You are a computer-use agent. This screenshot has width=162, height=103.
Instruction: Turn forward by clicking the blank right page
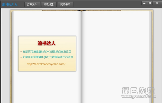click(x=116, y=57)
